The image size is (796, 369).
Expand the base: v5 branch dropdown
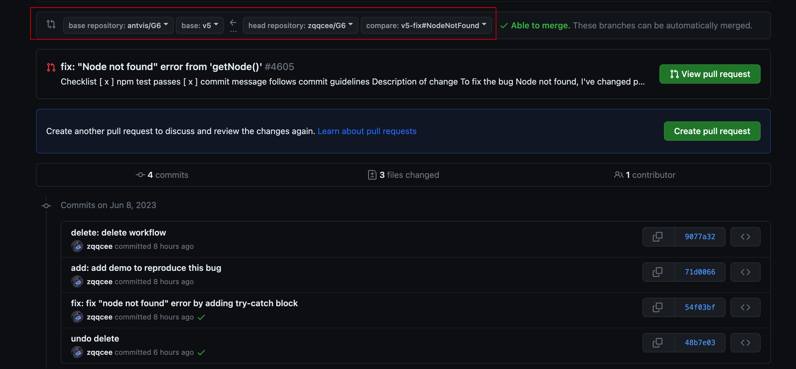tap(200, 25)
